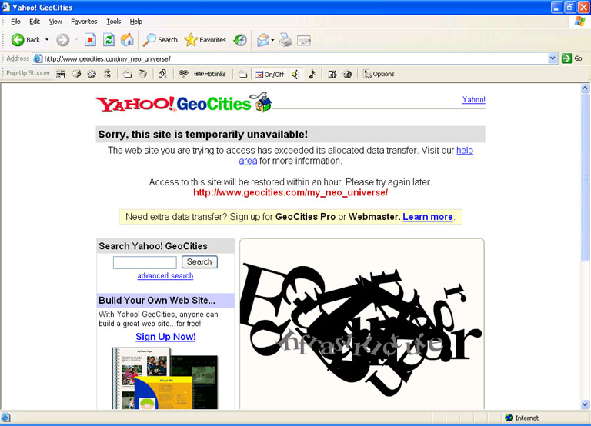Image resolution: width=591 pixels, height=426 pixels.
Task: Click the music note icon
Action: (312, 74)
